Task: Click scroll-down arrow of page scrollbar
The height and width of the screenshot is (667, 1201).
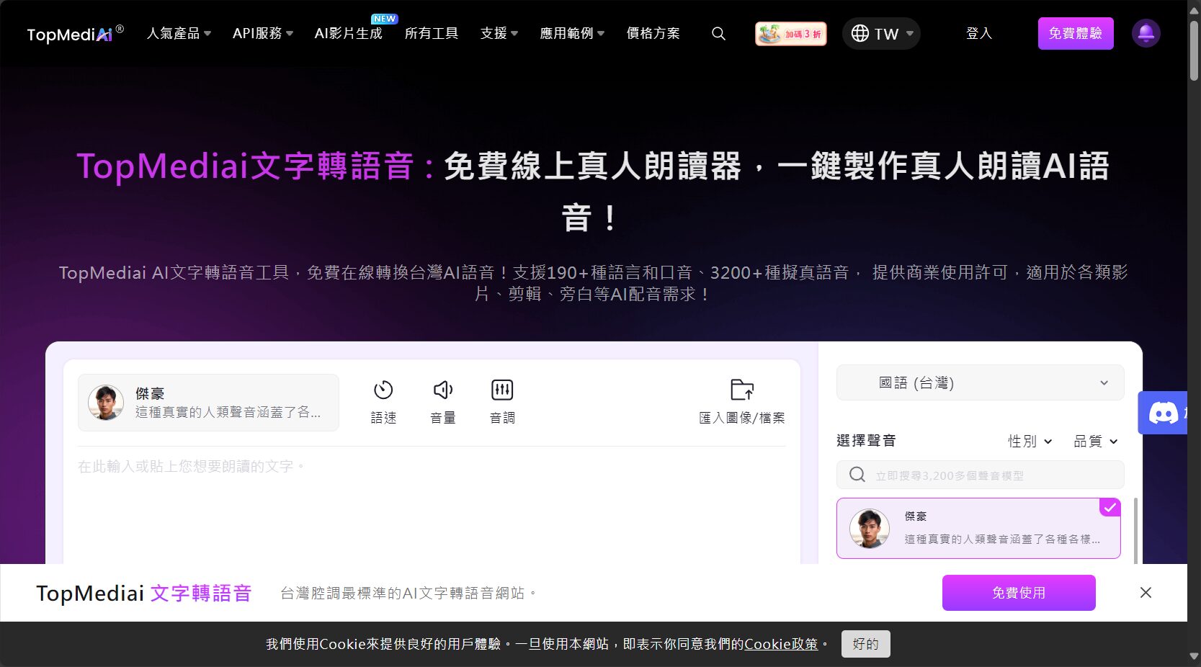Action: [x=1194, y=657]
